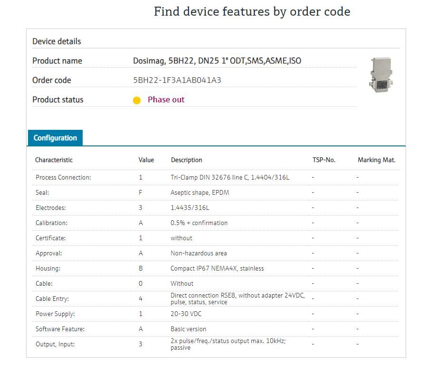
Task: Click the yellow Phase out status dot
Action: (137, 100)
